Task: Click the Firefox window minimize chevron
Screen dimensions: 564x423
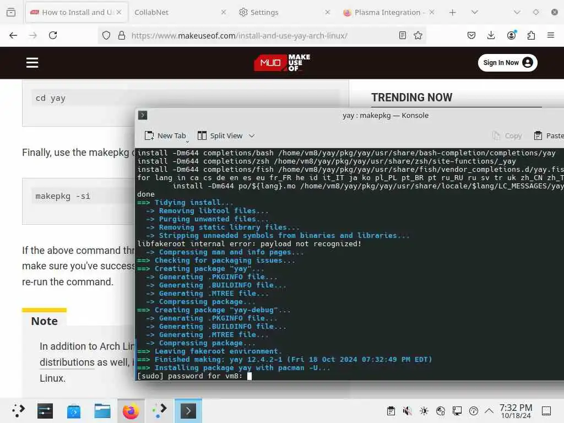Action: [517, 12]
